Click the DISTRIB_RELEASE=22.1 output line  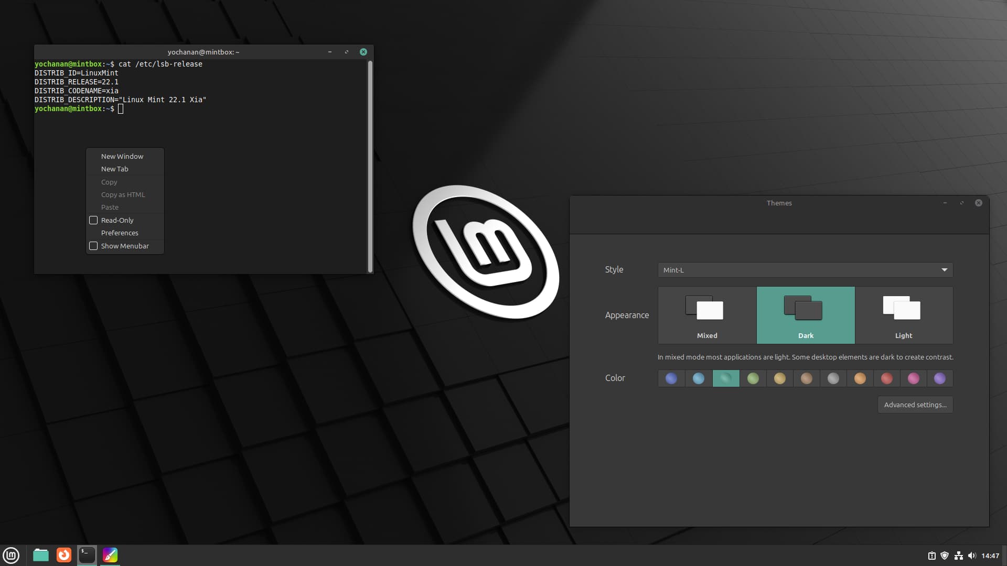77,82
